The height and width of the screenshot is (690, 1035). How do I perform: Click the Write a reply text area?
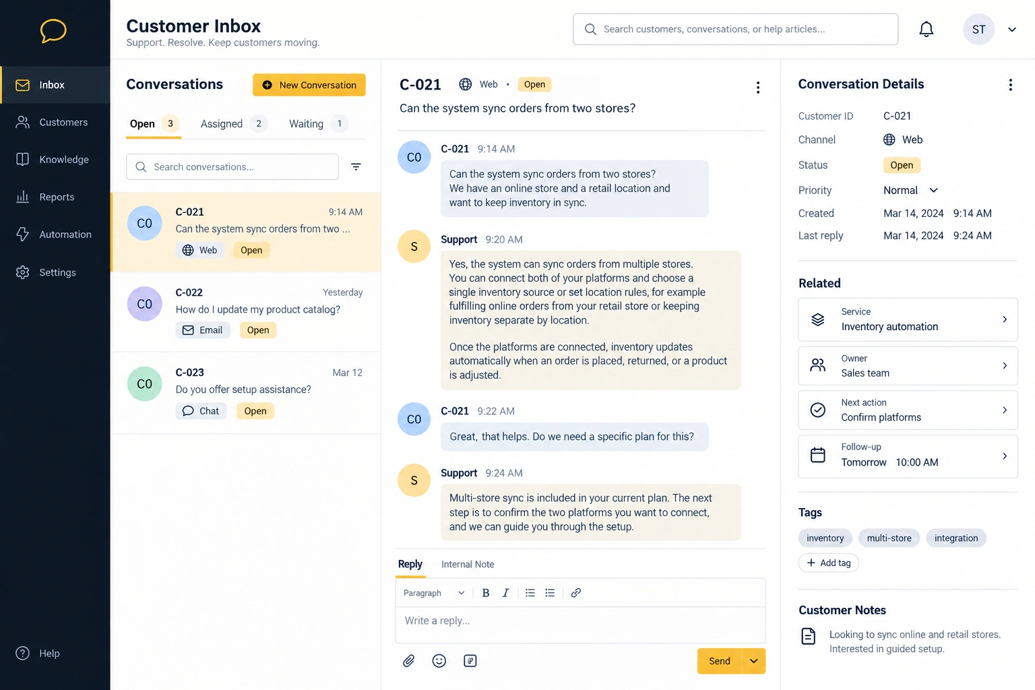coord(580,625)
